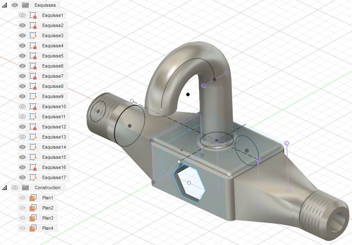
Task: Click the Construction folder icon
Action: 25,188
